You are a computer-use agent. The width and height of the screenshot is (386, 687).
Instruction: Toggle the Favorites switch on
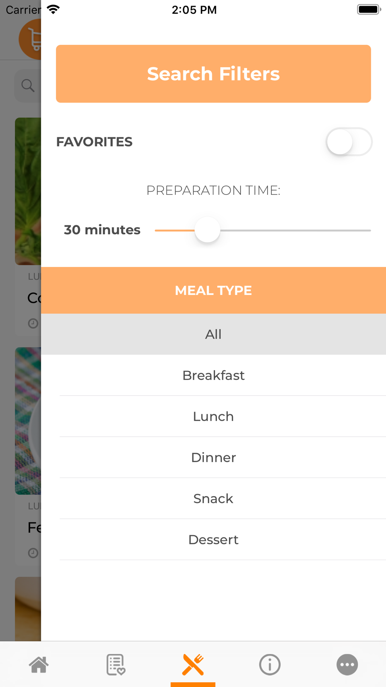pyautogui.click(x=349, y=142)
